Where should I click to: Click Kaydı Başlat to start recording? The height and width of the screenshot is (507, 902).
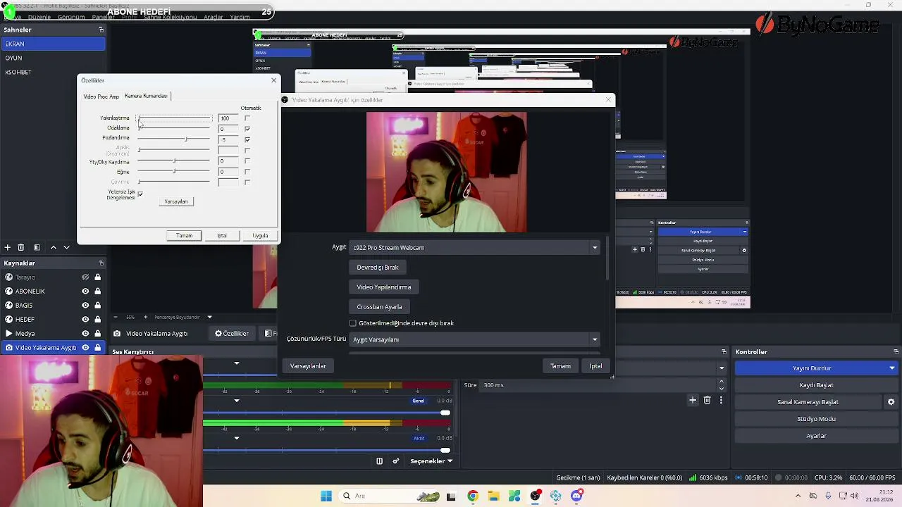816,385
